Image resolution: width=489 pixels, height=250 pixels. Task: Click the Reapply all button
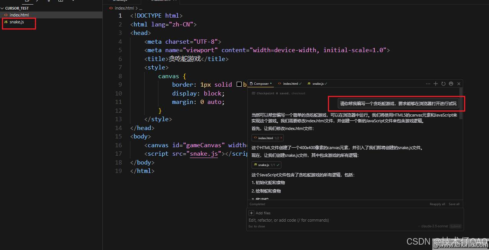(x=437, y=204)
